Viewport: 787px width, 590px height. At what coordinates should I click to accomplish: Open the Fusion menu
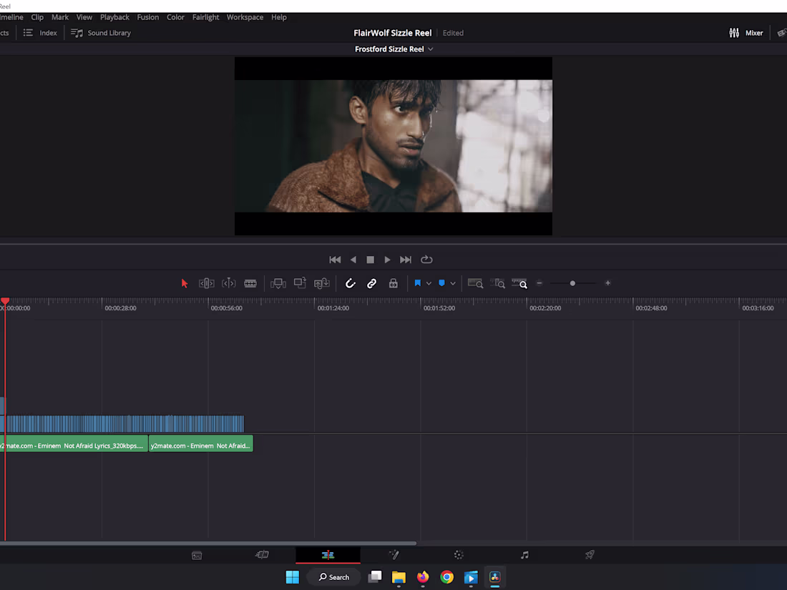coord(148,17)
